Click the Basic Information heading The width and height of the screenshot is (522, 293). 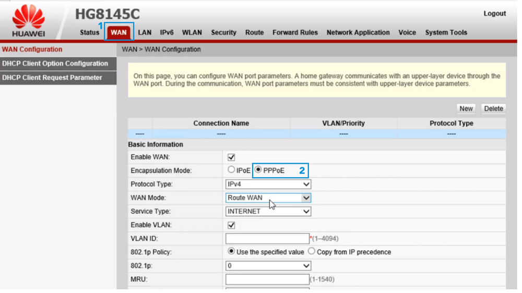[156, 144]
